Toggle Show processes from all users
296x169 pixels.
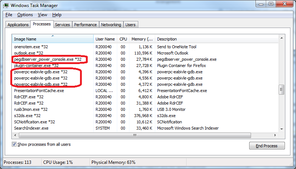point(14,144)
